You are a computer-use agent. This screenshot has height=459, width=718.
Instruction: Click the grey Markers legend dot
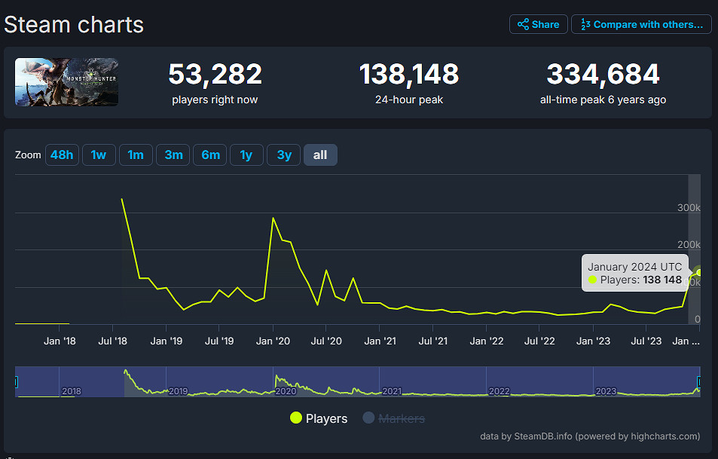pos(368,418)
